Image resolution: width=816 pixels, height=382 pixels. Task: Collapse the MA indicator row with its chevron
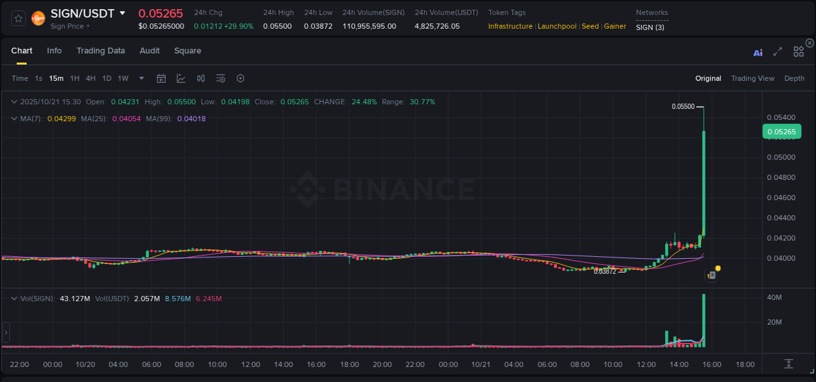(14, 119)
